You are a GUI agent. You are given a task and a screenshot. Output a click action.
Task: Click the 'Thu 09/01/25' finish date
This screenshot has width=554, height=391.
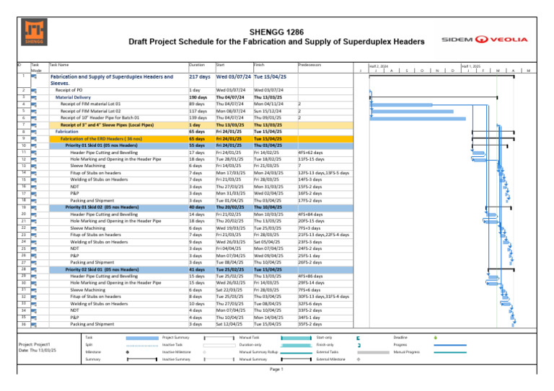(268, 118)
